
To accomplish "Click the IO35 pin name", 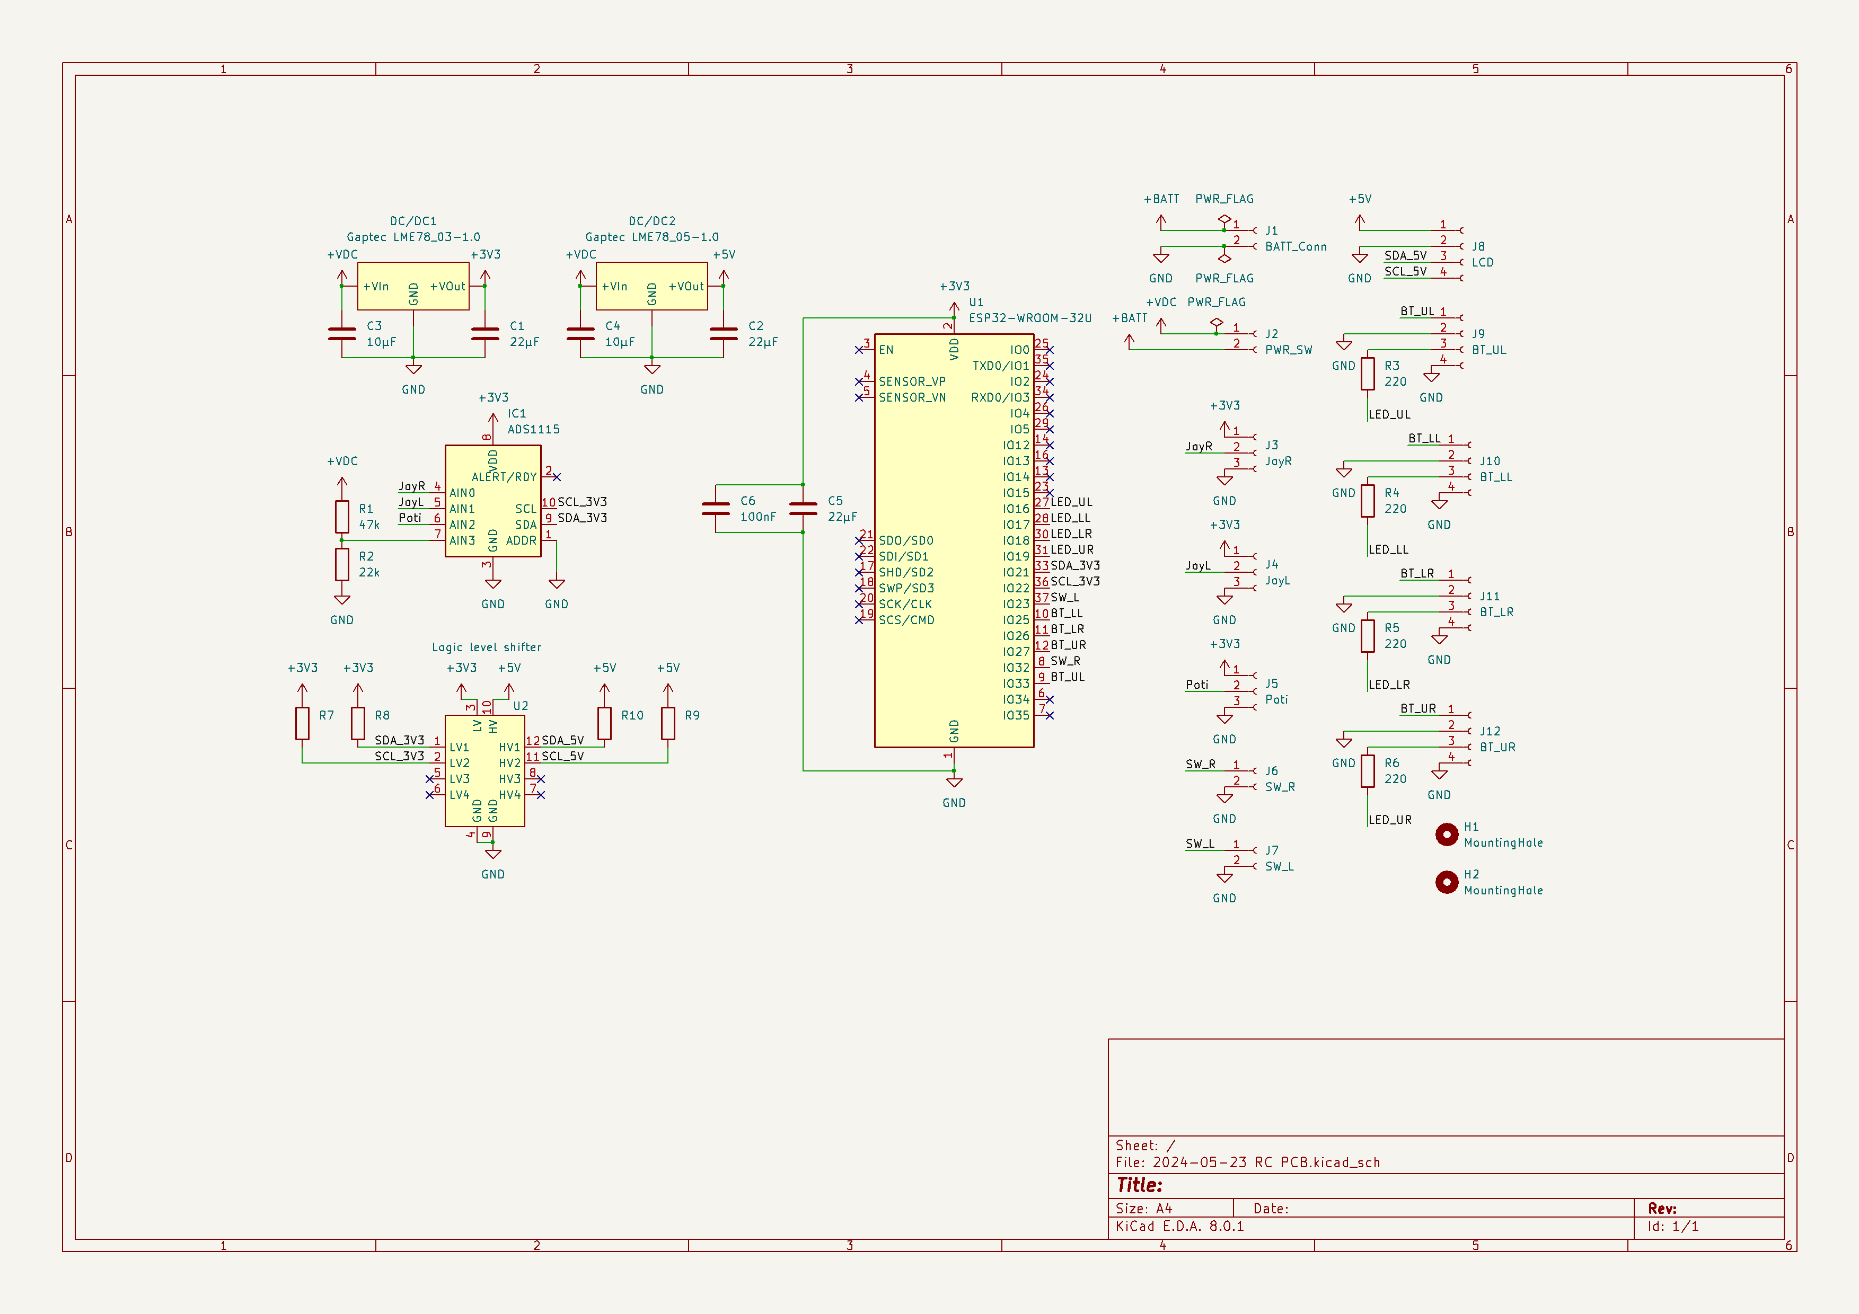I will (1016, 715).
